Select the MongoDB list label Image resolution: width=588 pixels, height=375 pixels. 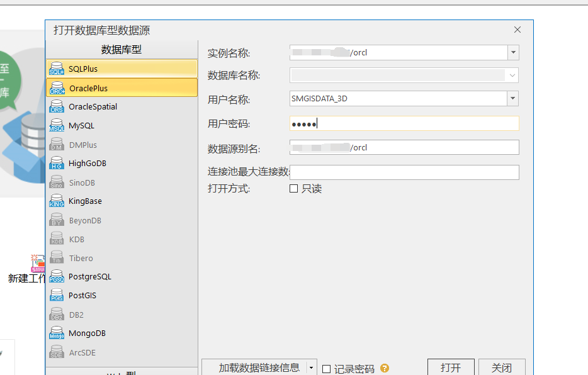point(87,333)
